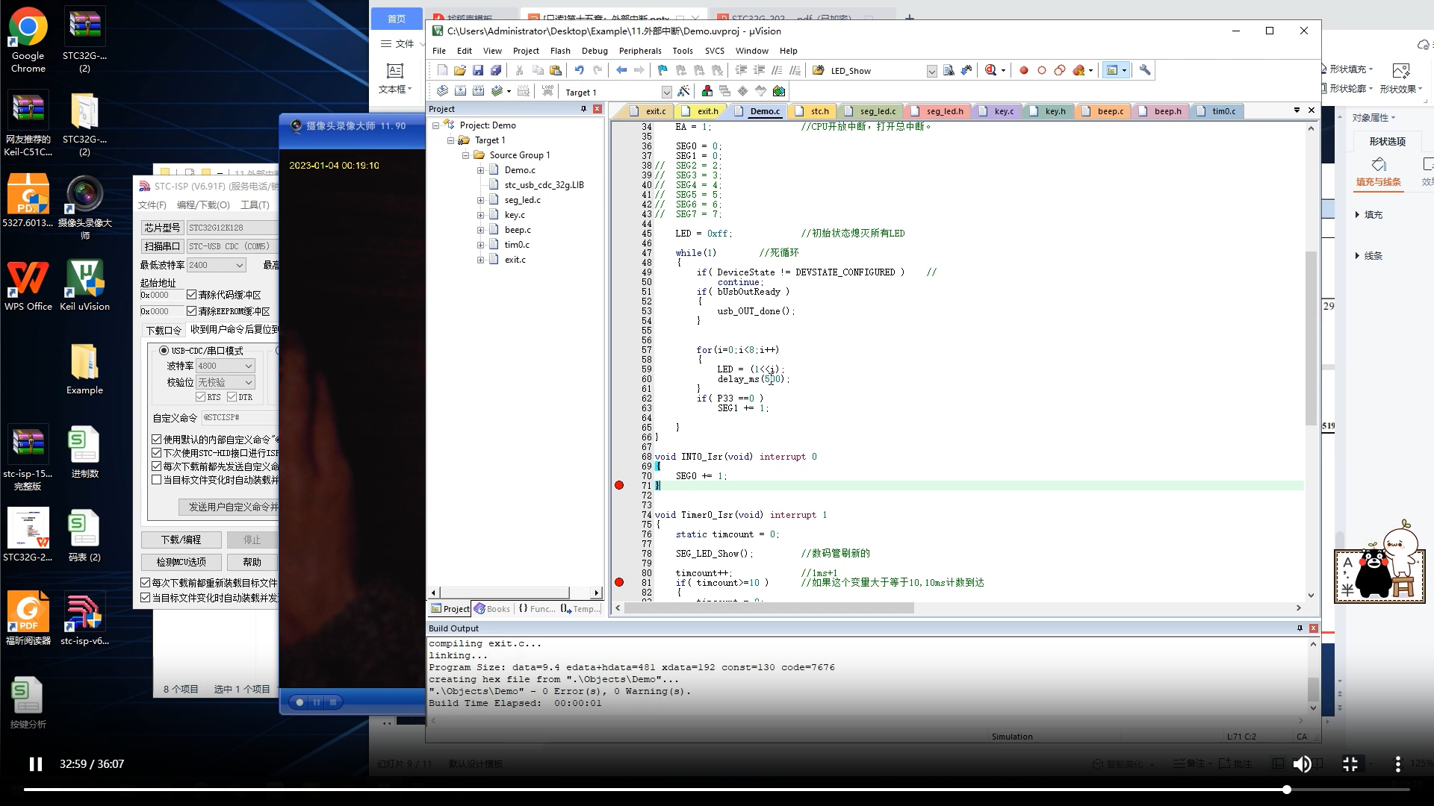The width and height of the screenshot is (1434, 806).
Task: Collapse the Source Group 1 folder
Action: [465, 155]
